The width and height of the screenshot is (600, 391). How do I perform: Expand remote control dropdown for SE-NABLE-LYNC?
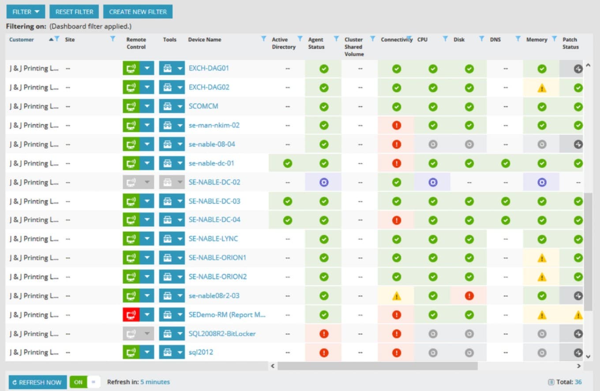(147, 239)
